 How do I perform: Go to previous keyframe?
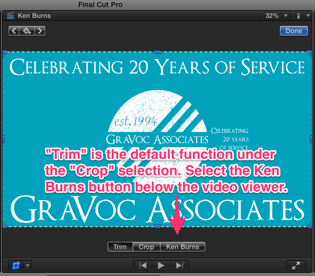pyautogui.click(x=14, y=31)
